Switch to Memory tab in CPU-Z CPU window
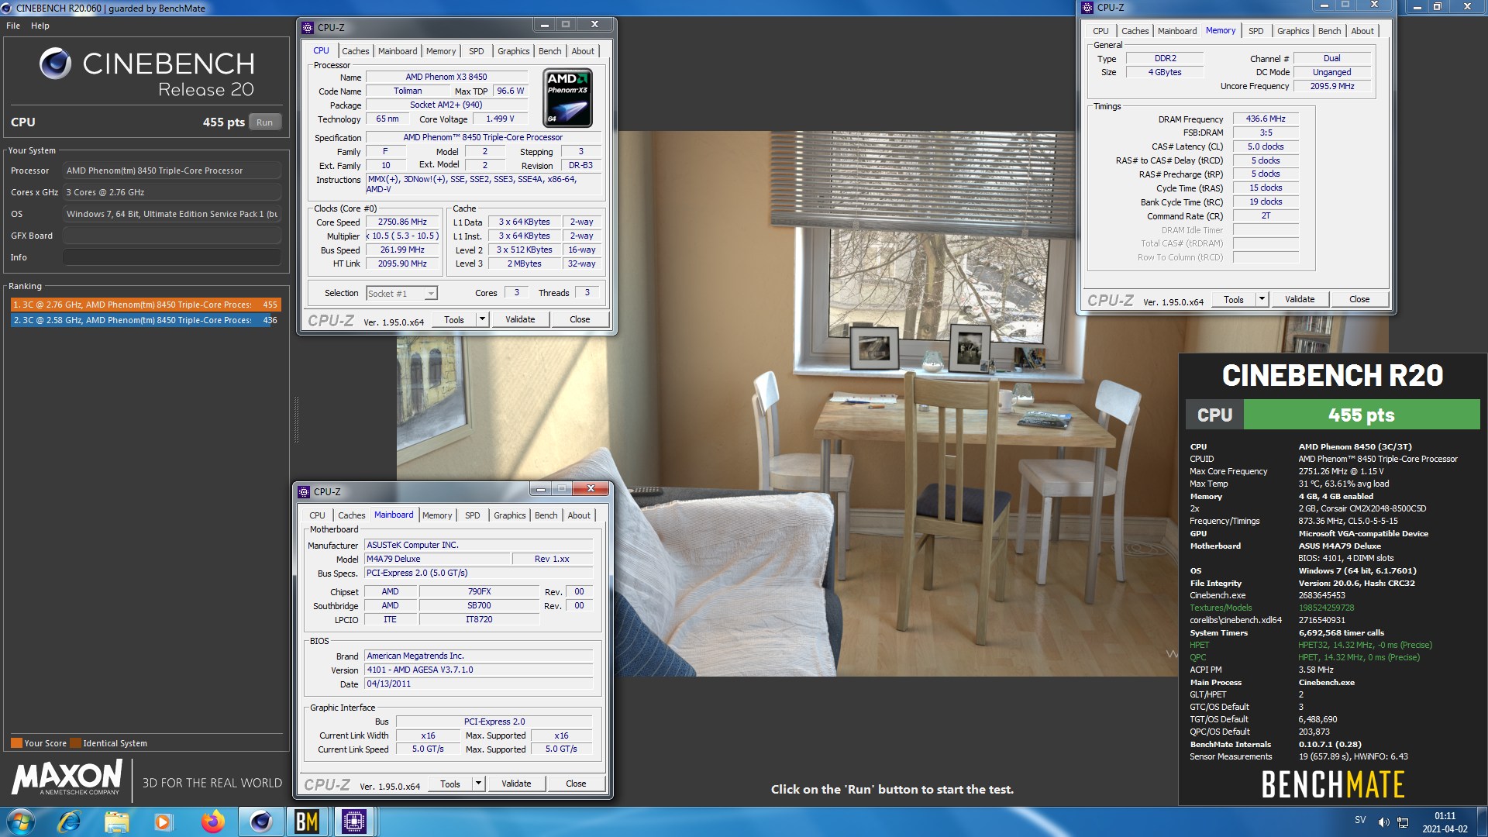This screenshot has width=1488, height=837. click(441, 51)
